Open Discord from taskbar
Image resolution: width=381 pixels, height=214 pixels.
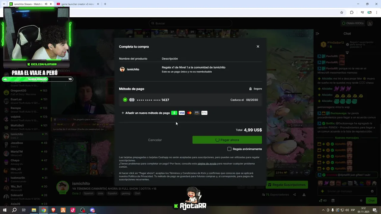(x=92, y=210)
